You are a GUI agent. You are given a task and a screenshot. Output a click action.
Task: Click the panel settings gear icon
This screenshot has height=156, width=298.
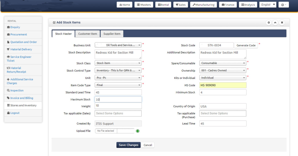(x=268, y=23)
